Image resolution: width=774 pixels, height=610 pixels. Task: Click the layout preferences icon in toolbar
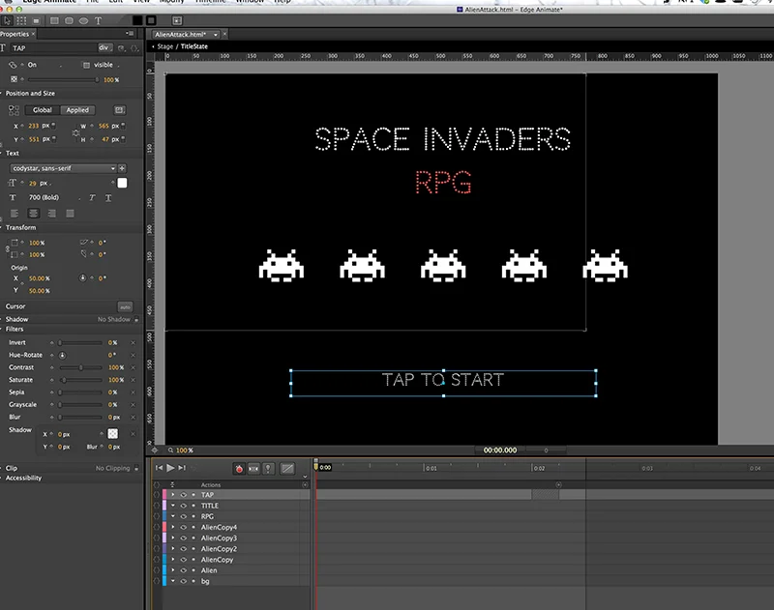coord(177,20)
